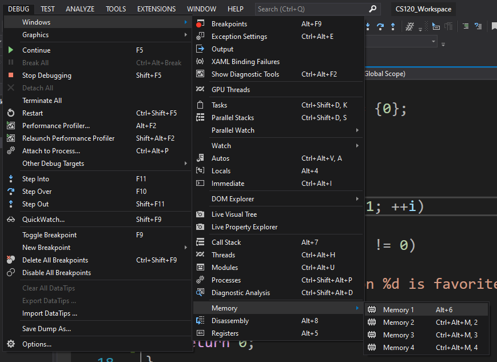497x362 pixels.
Task: Select Memory 4 from submenu
Action: point(426,348)
